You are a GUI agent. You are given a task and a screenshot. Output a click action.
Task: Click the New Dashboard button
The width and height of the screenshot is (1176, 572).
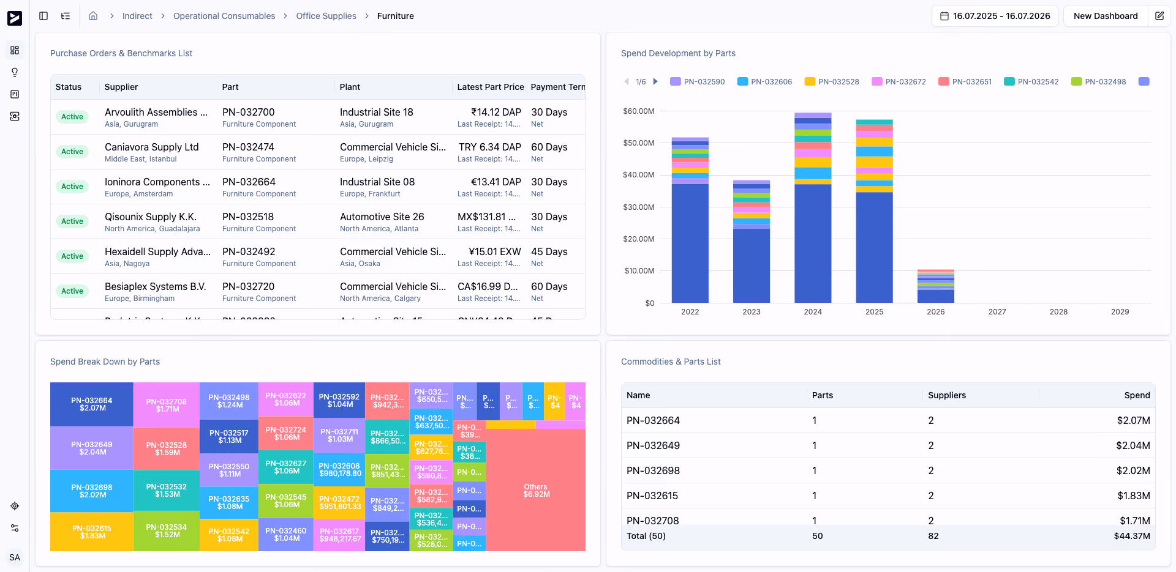pyautogui.click(x=1106, y=16)
